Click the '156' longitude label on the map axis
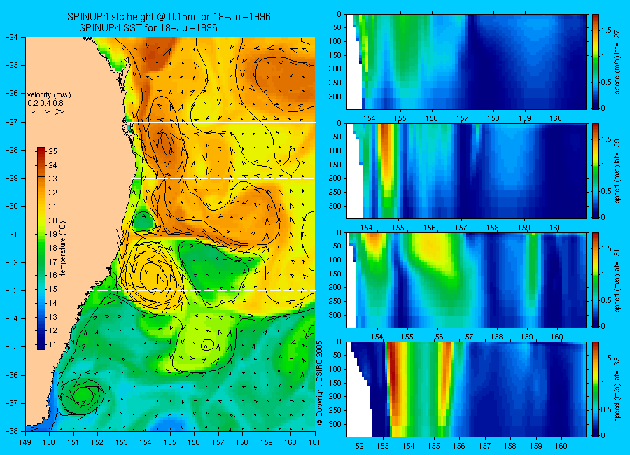 click(x=194, y=442)
